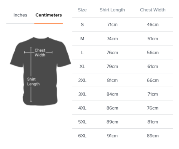The width and height of the screenshot is (179, 149).
Task: Click the 71cm shirt length for S
Action: [x=112, y=25]
